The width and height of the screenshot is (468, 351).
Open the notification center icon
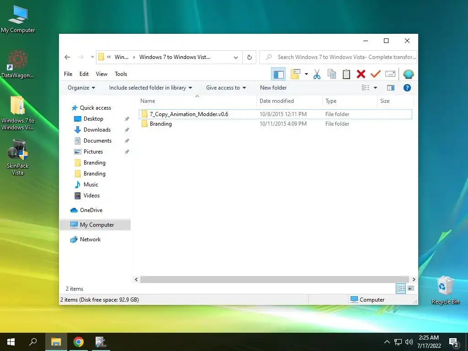[454, 343]
